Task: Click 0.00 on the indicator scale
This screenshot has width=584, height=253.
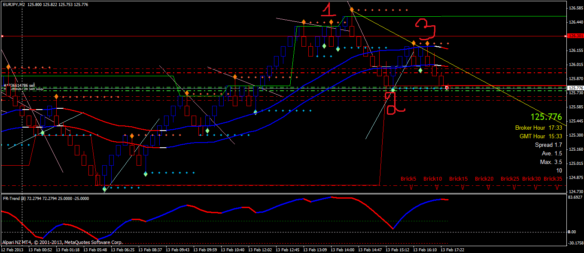Action: [572, 232]
